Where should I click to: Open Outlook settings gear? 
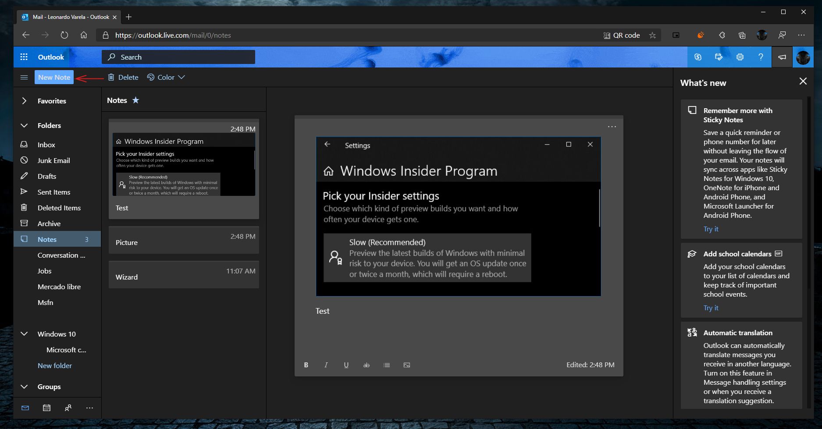pos(740,57)
